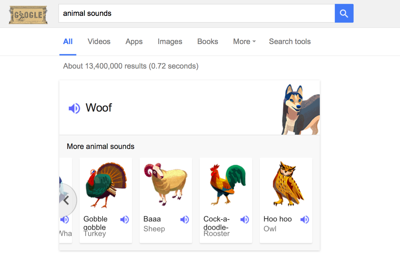Click the Rooster illustration thumbnail

226,184
